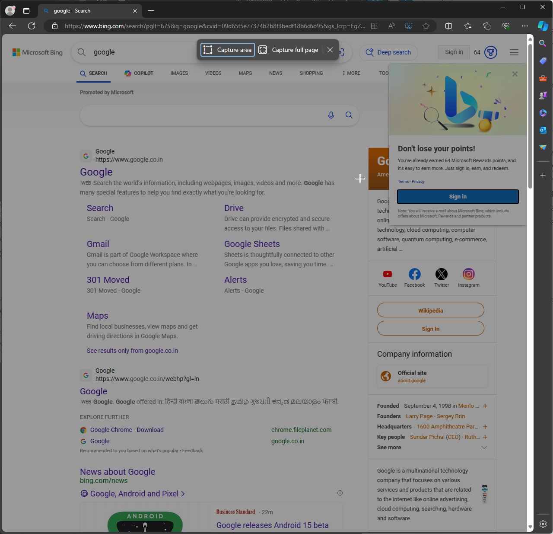Viewport: 553px width, 534px height.
Task: Click the sidebar Search magnifier icon
Action: [543, 43]
